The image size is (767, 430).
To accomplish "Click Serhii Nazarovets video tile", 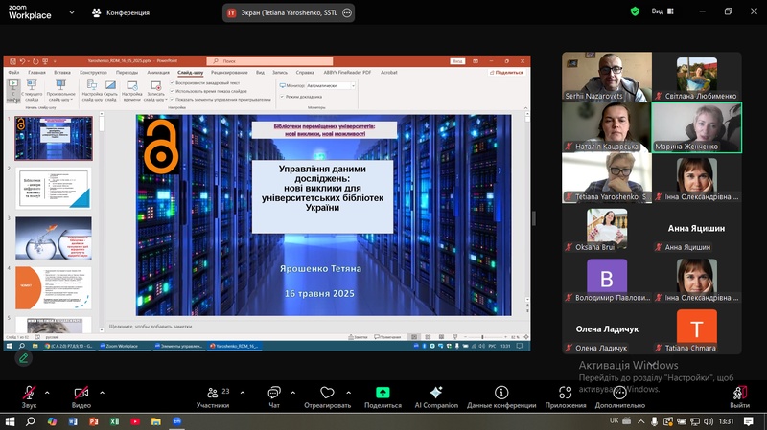I will tap(607, 78).
